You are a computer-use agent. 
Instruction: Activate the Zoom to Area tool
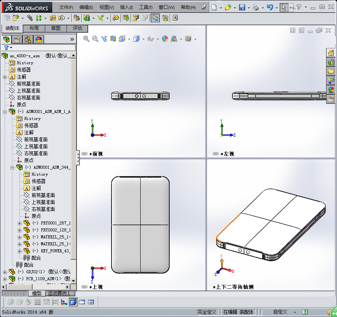point(95,39)
